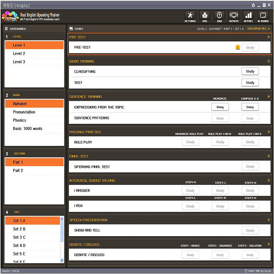Collapse the Sentence Training section
Image resolution: width=274 pixels, height=274 pixels.
[269, 97]
